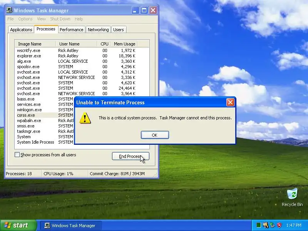Viewport: 308px width, 231px height.
Task: Sort by the User Name column header
Action: click(x=76, y=44)
